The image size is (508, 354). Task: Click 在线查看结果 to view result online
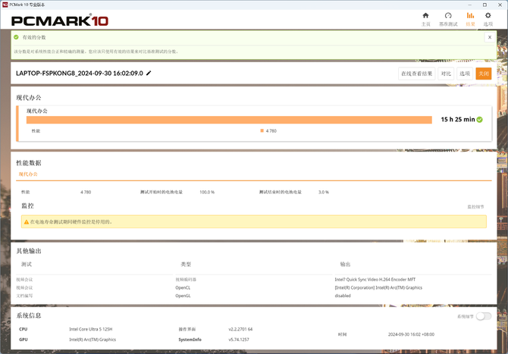(x=417, y=74)
